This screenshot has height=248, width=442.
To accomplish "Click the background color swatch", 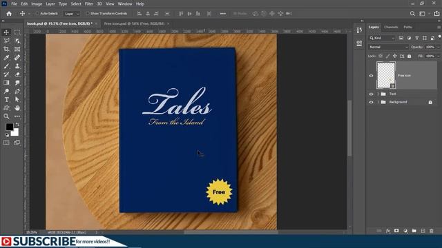I will pos(15,132).
